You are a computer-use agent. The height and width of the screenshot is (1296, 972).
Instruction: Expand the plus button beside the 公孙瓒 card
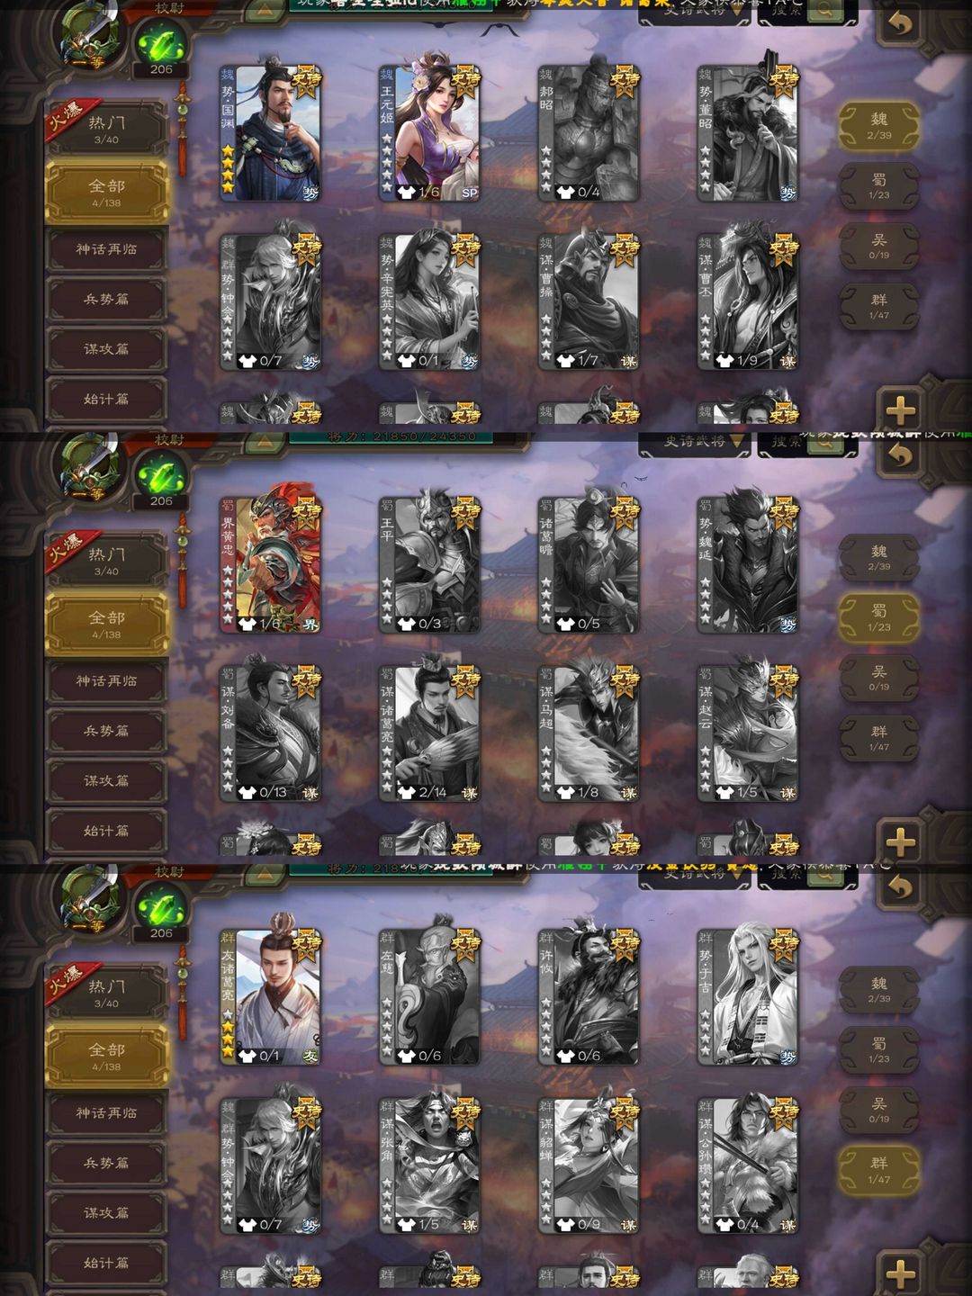tap(901, 1274)
